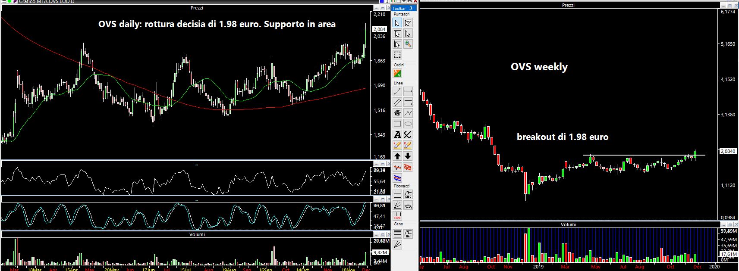
Task: Click the weekly Prezzi panel header
Action: [568, 5]
